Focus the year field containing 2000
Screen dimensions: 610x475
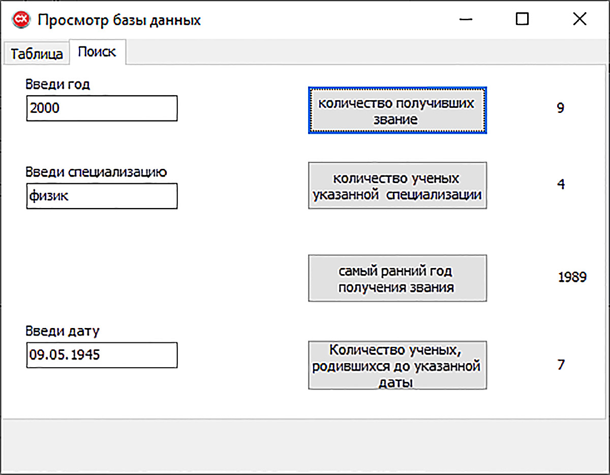point(102,108)
